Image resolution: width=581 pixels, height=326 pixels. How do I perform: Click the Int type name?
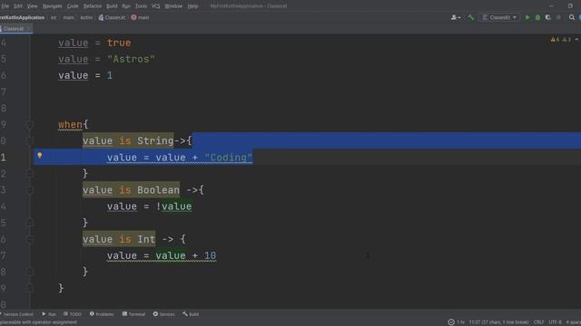tap(146, 239)
